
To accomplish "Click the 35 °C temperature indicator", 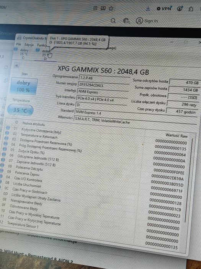I will [20, 110].
